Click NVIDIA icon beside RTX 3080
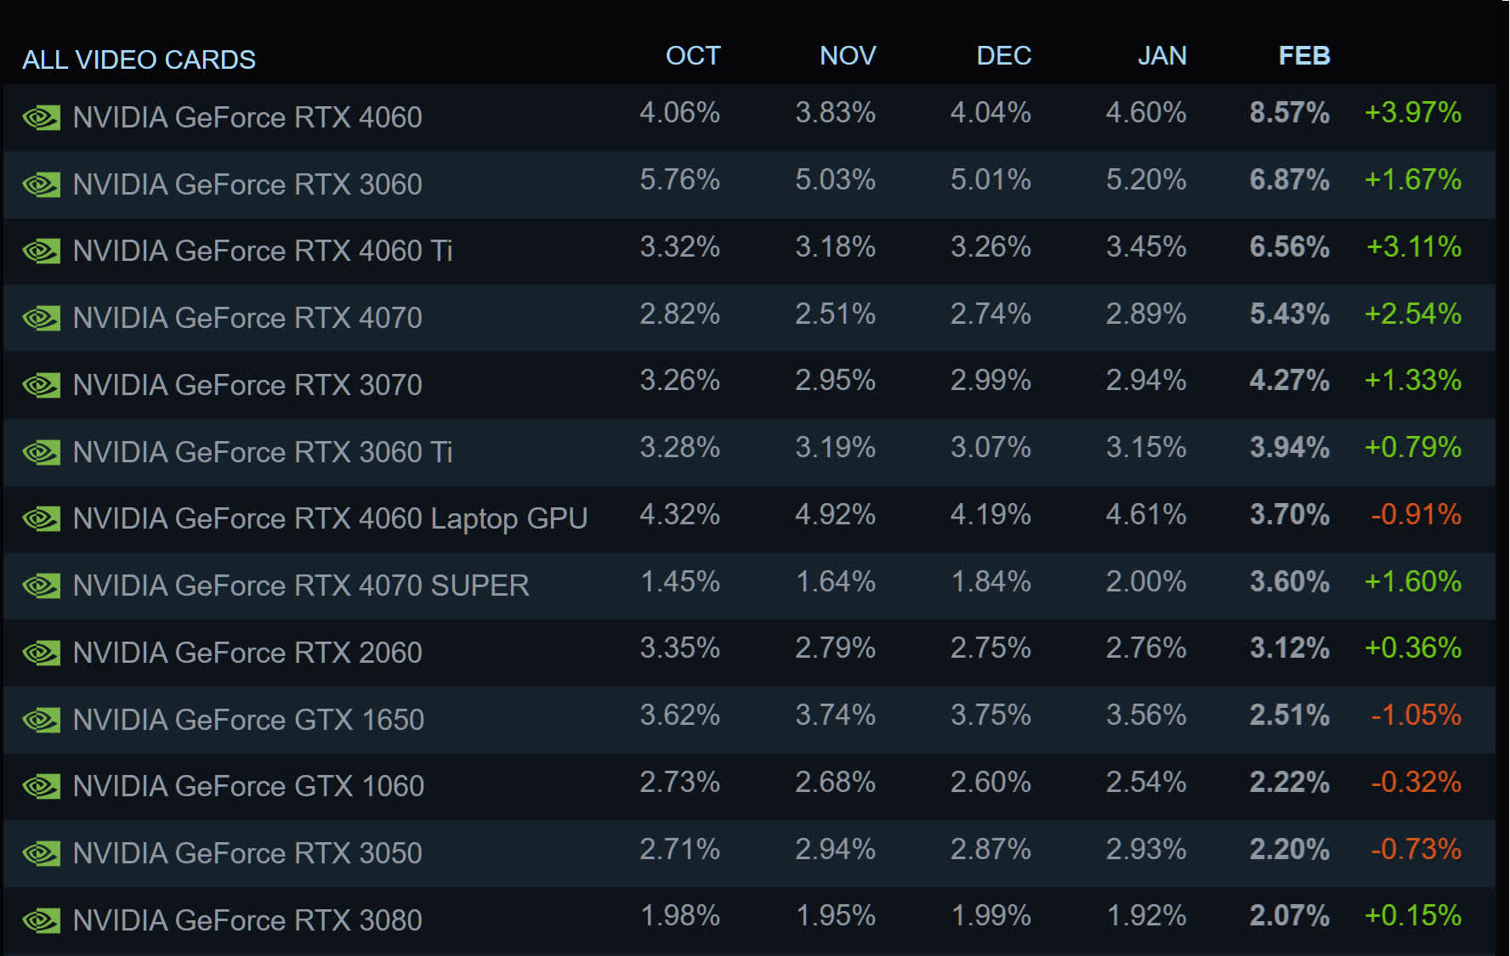Screen dimensions: 1510x956 pyautogui.click(x=41, y=920)
